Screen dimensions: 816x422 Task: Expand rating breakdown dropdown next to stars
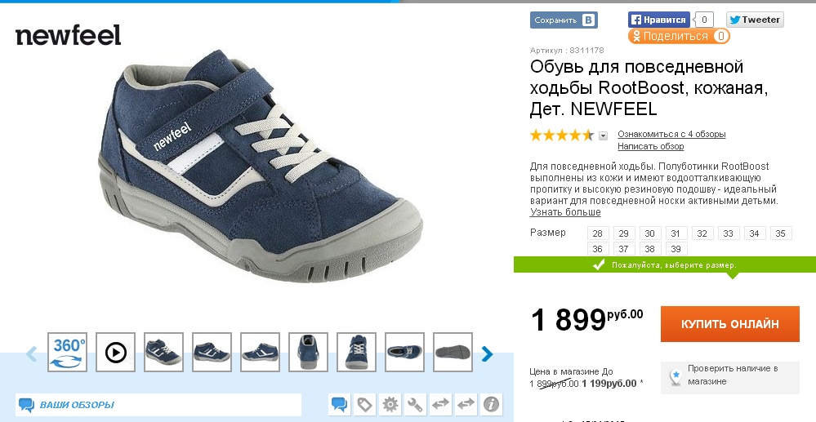(x=603, y=135)
